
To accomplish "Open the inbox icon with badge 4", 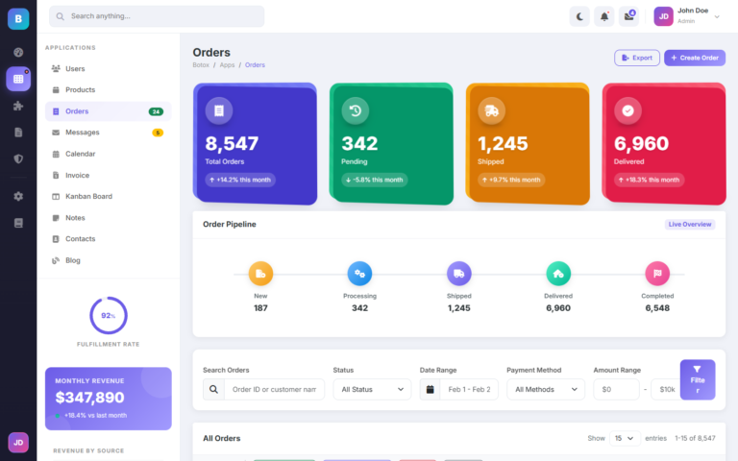I will pos(629,16).
